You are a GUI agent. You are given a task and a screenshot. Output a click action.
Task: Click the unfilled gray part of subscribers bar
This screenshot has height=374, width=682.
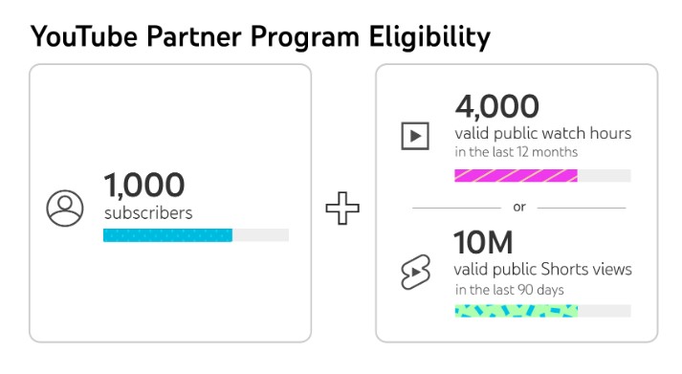coord(260,235)
